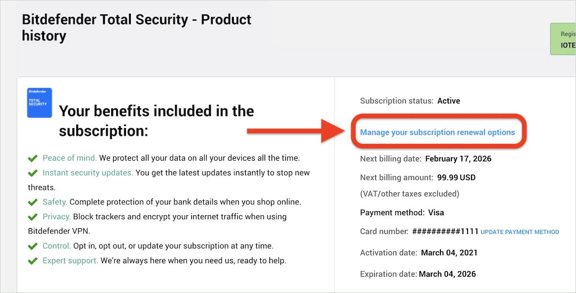The width and height of the screenshot is (576, 293).
Task: Click the checkmark next to Expert support
Action: pos(33,261)
